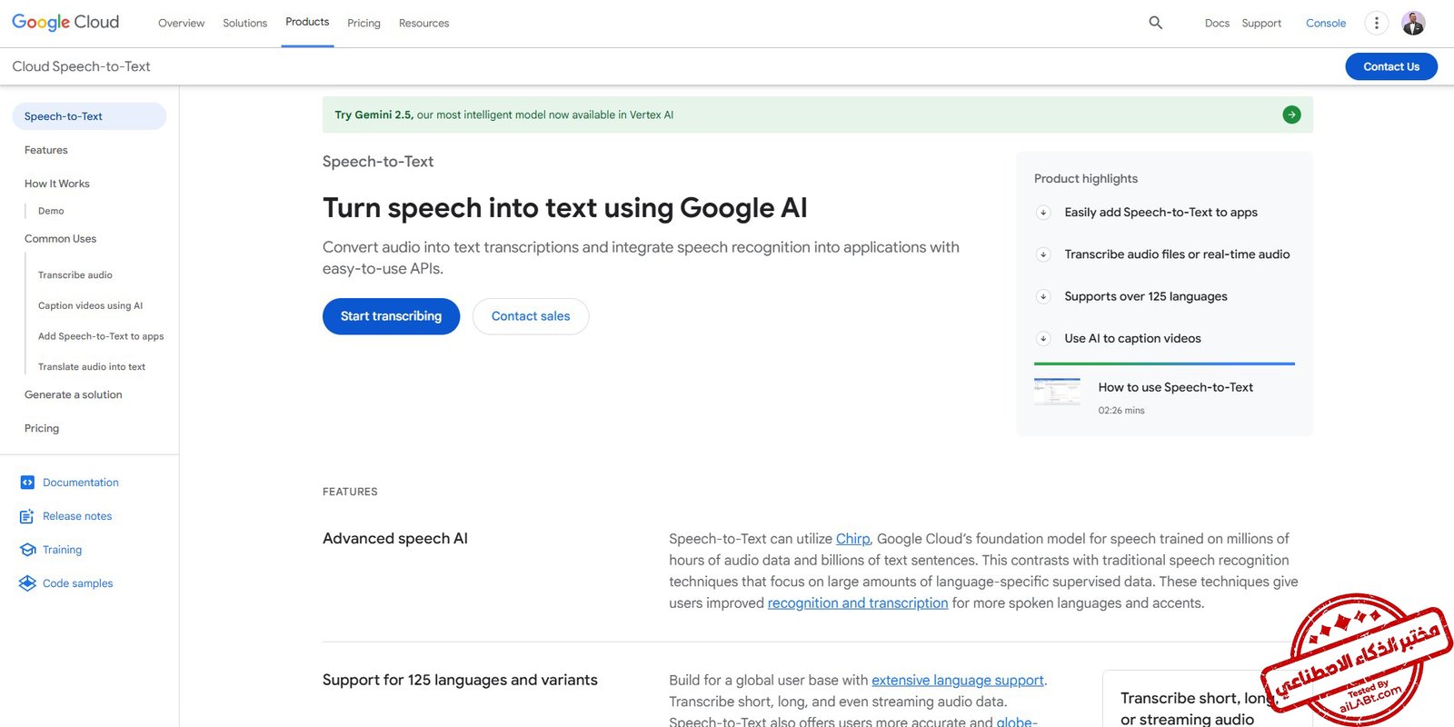Expand "Use AI to caption videos" highlight

pyautogui.click(x=1043, y=338)
